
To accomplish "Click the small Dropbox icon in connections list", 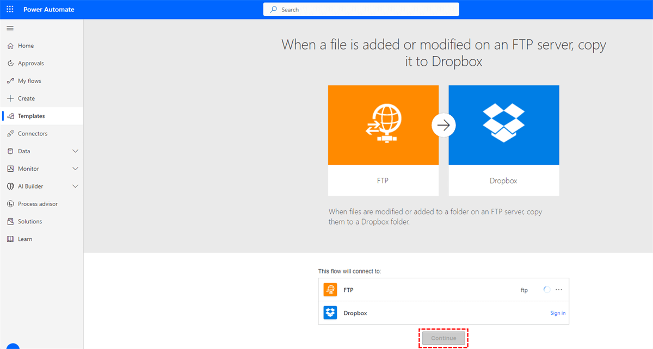I will 330,313.
